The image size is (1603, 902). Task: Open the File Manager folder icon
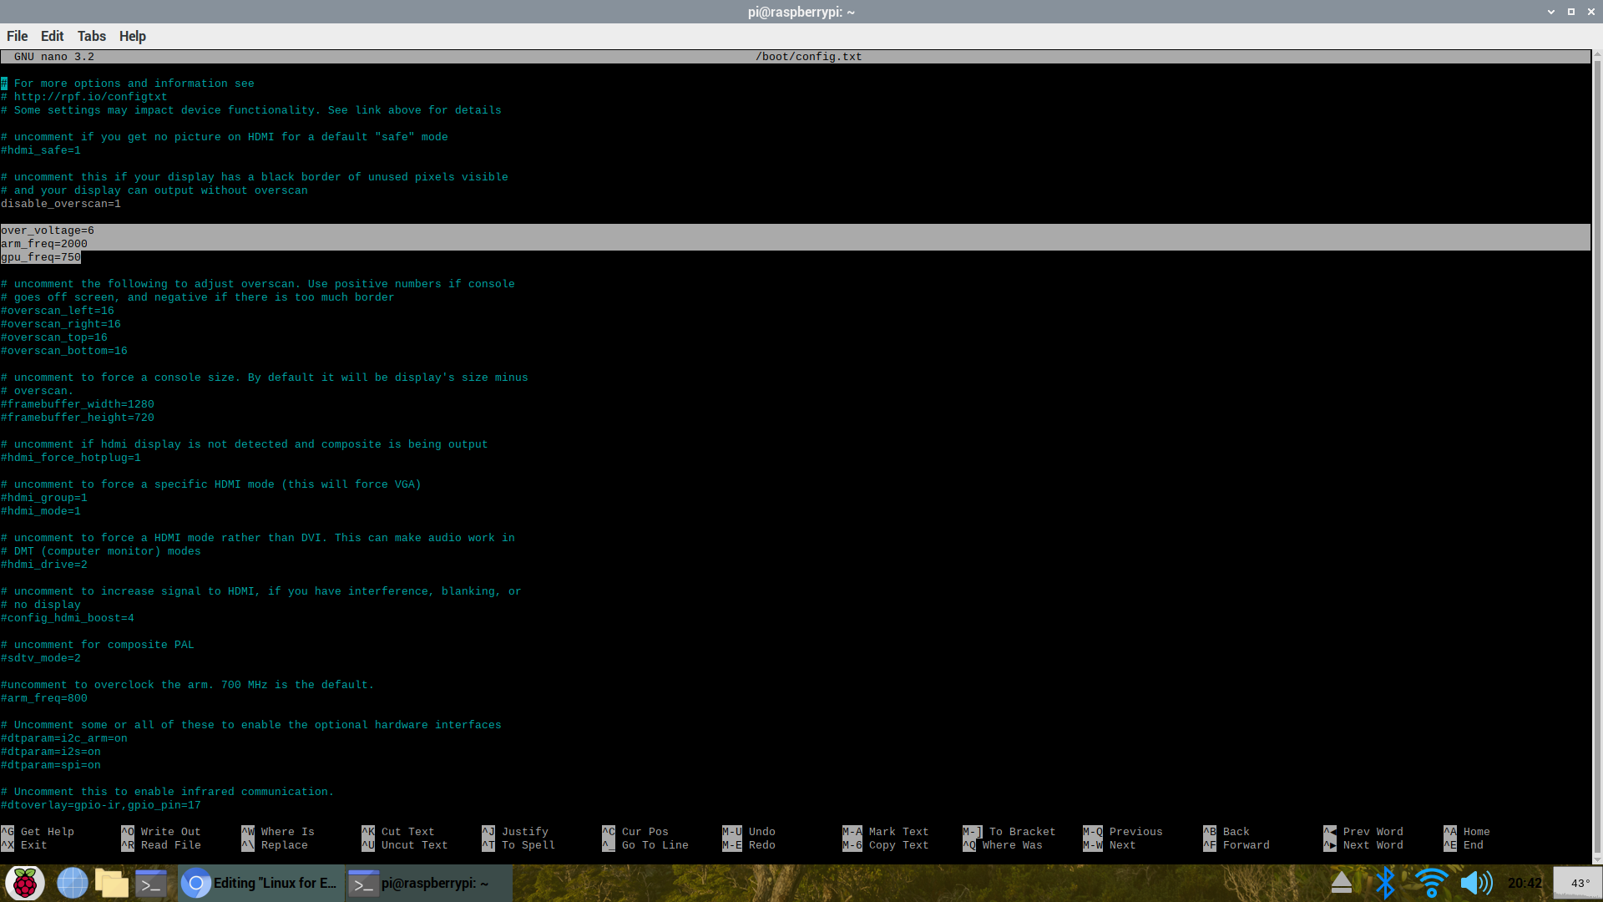click(111, 883)
